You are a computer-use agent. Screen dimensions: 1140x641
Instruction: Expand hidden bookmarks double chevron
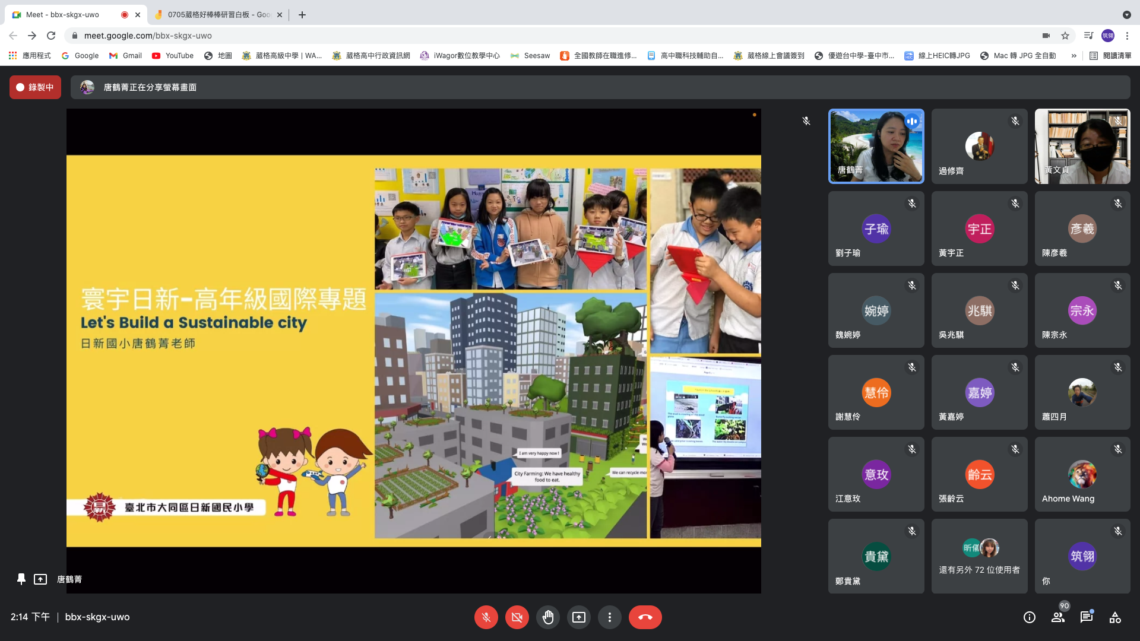[x=1073, y=56]
